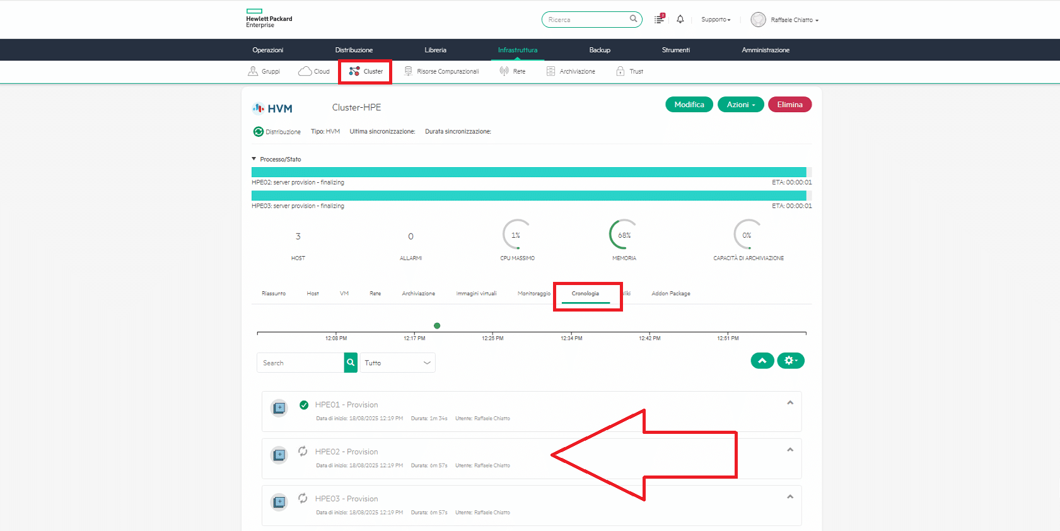This screenshot has height=531, width=1060.
Task: Select the Cronologia tab
Action: point(585,294)
